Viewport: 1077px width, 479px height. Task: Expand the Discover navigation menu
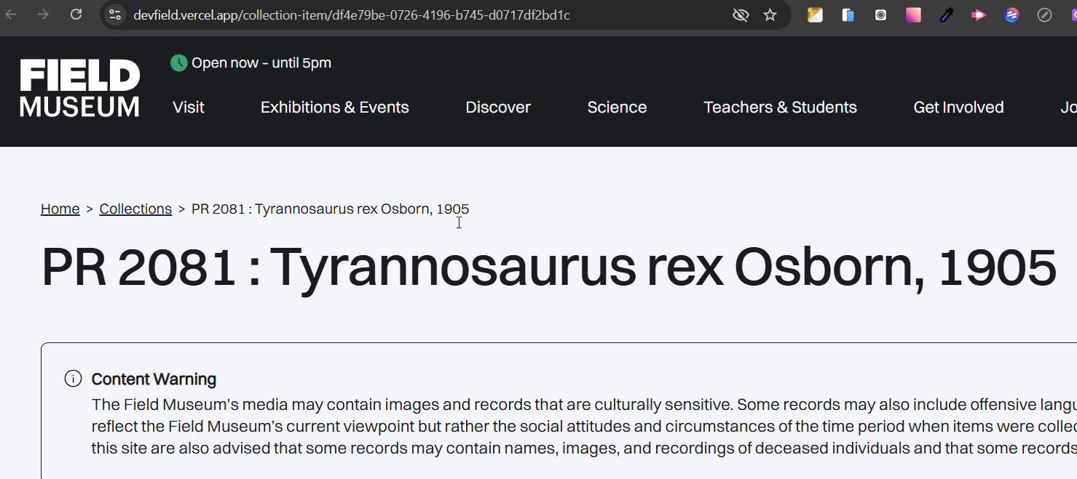click(x=498, y=108)
